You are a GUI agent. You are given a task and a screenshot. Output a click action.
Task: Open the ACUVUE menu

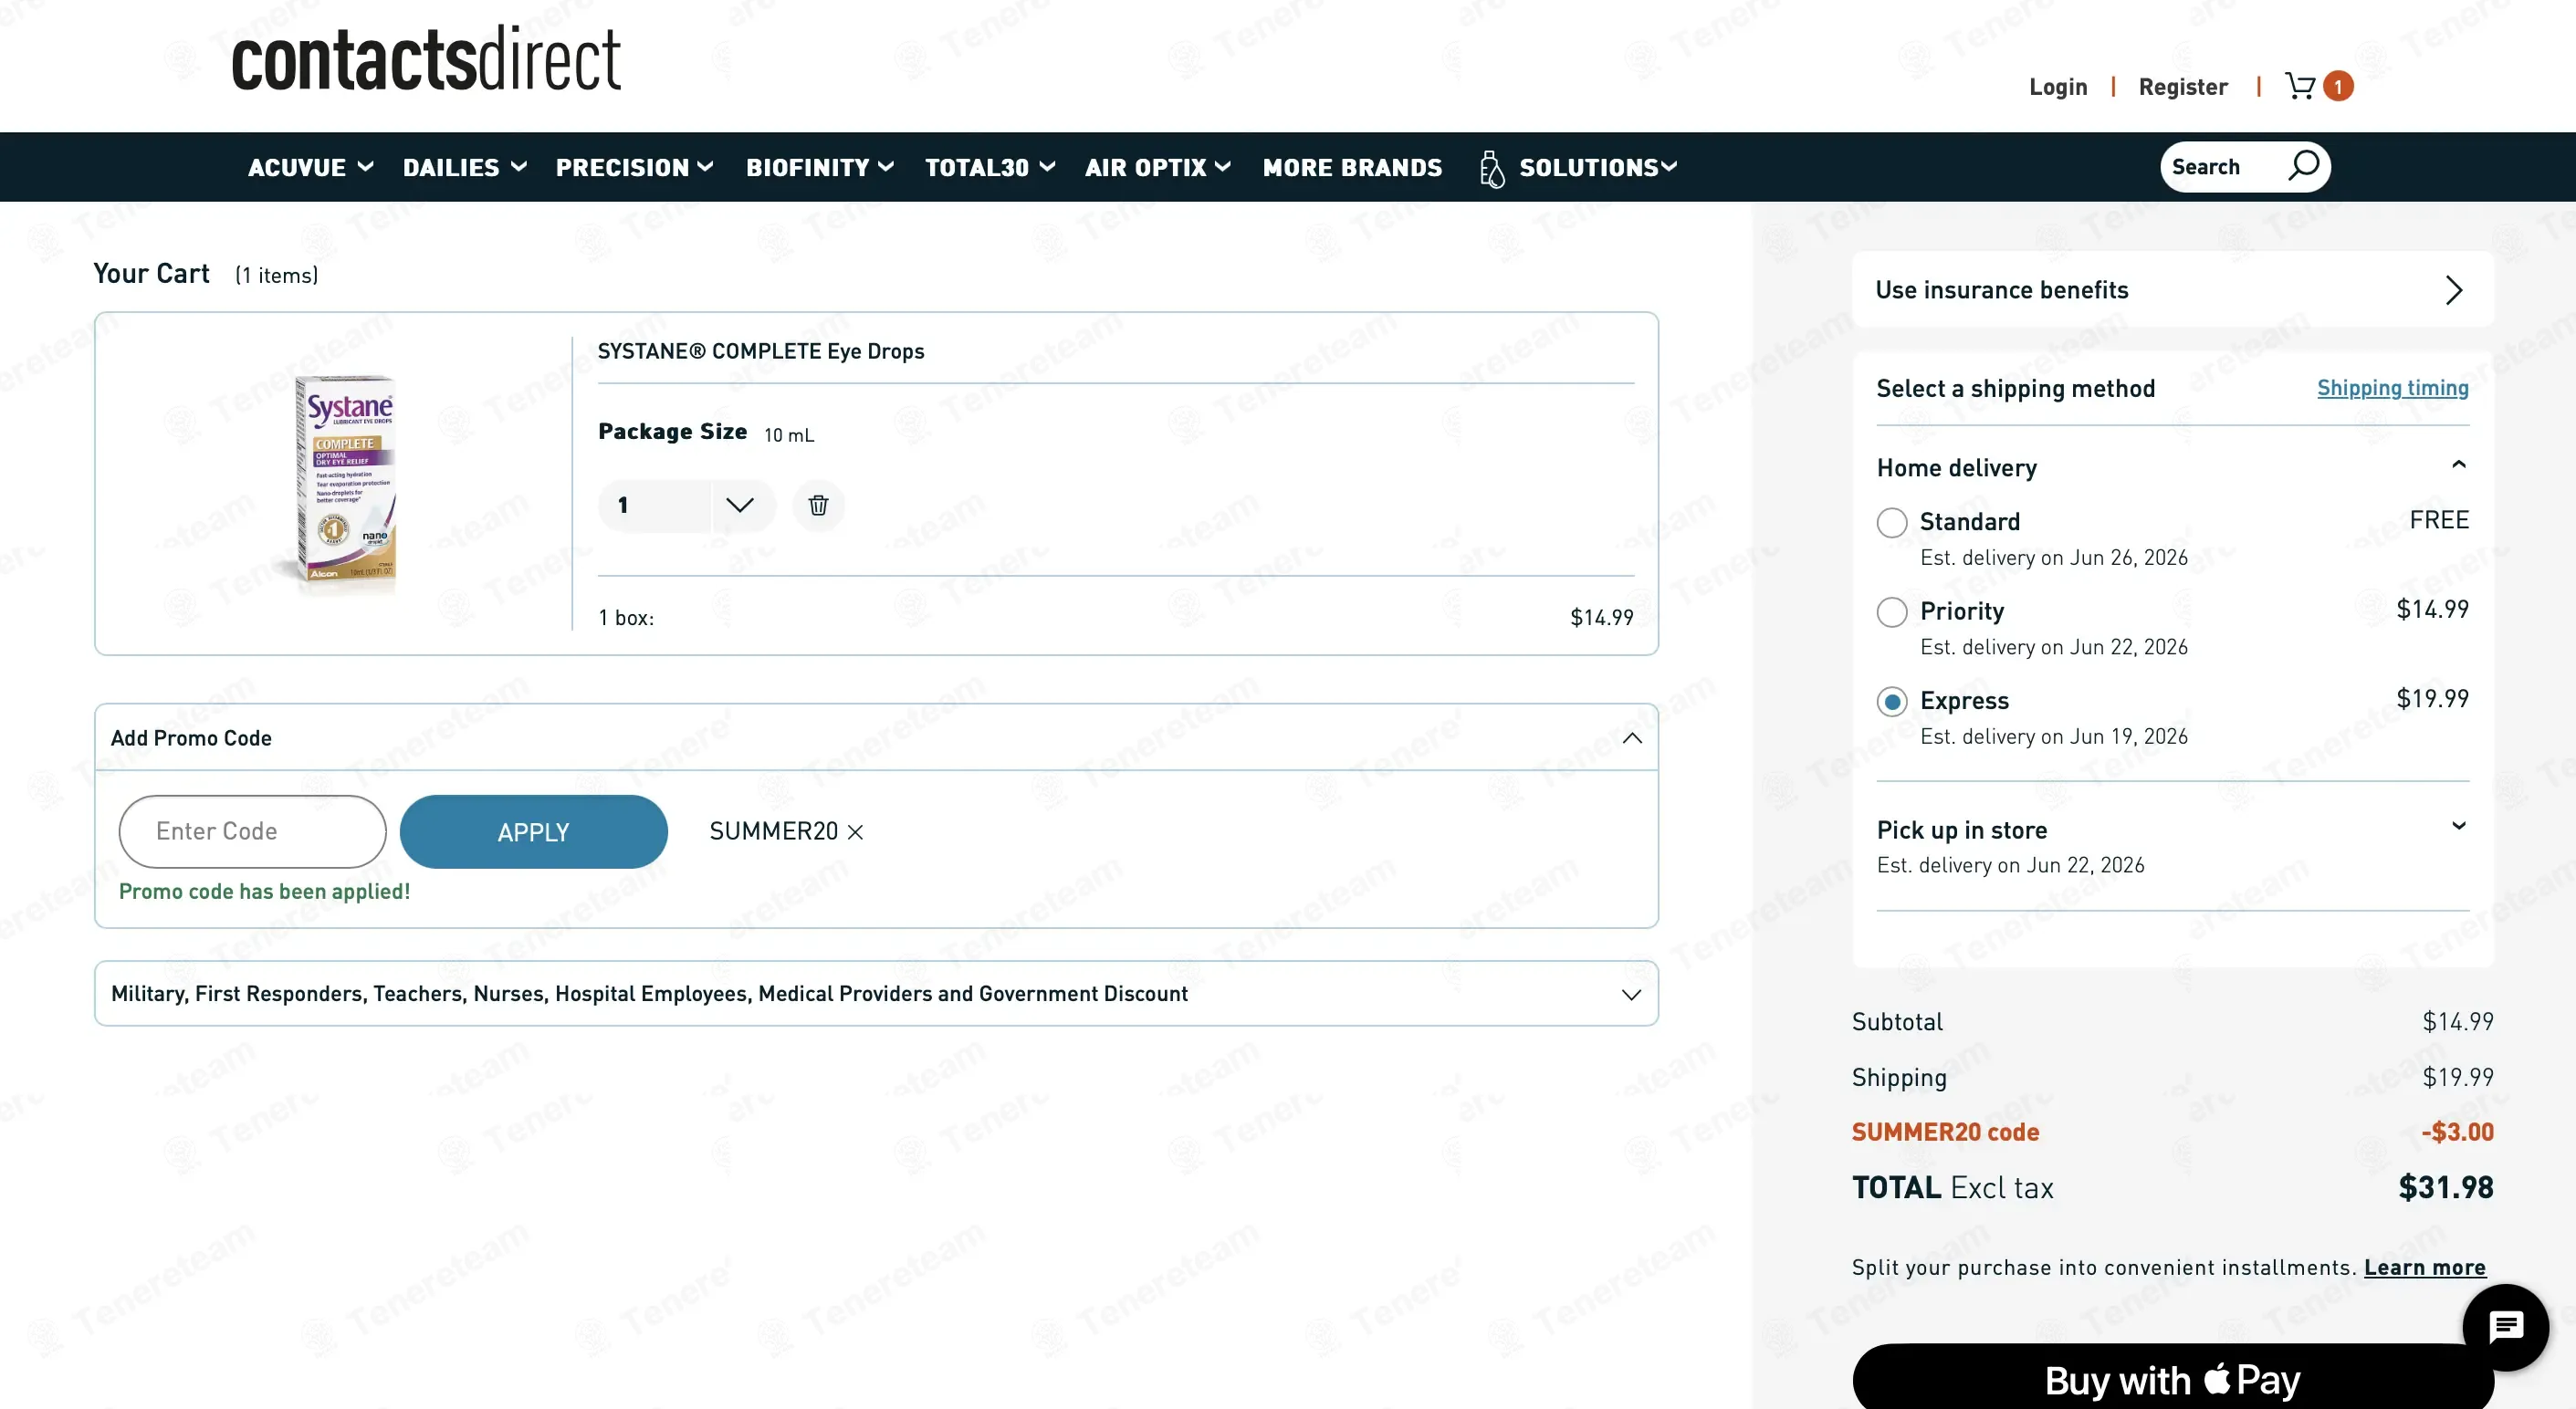[x=311, y=167]
